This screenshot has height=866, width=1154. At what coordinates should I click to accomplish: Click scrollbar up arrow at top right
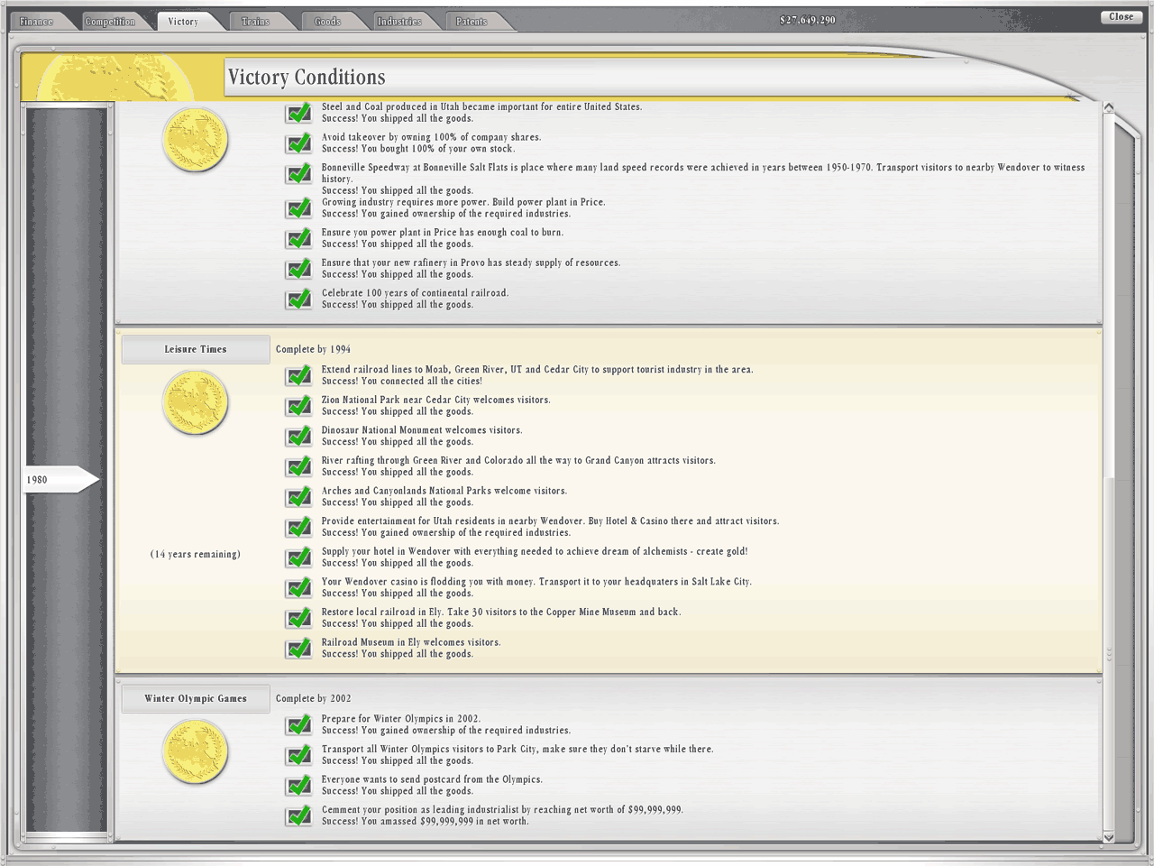[x=1109, y=108]
